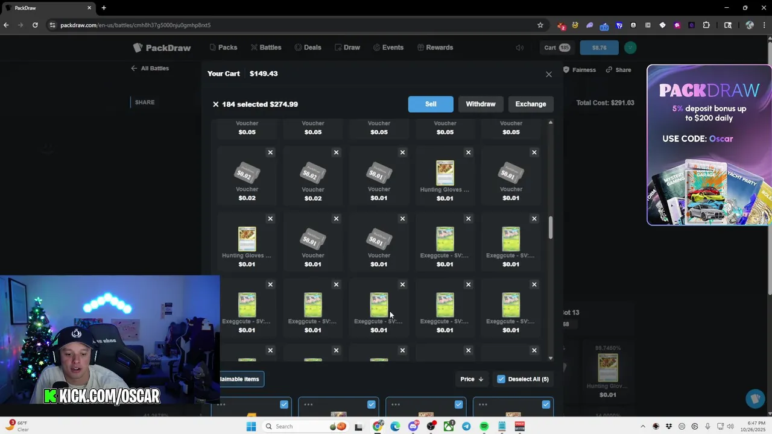
Task: Open three-dots menu on rightmost bottom card
Action: (483, 404)
